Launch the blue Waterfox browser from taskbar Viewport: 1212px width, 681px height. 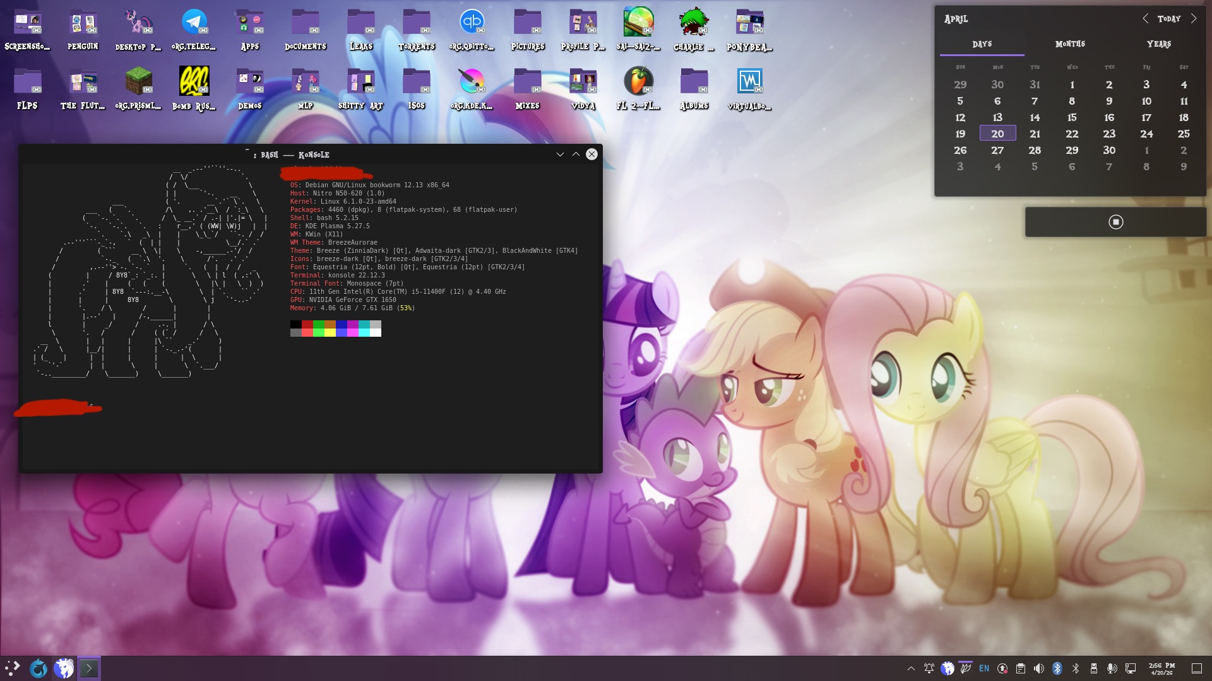(x=39, y=668)
